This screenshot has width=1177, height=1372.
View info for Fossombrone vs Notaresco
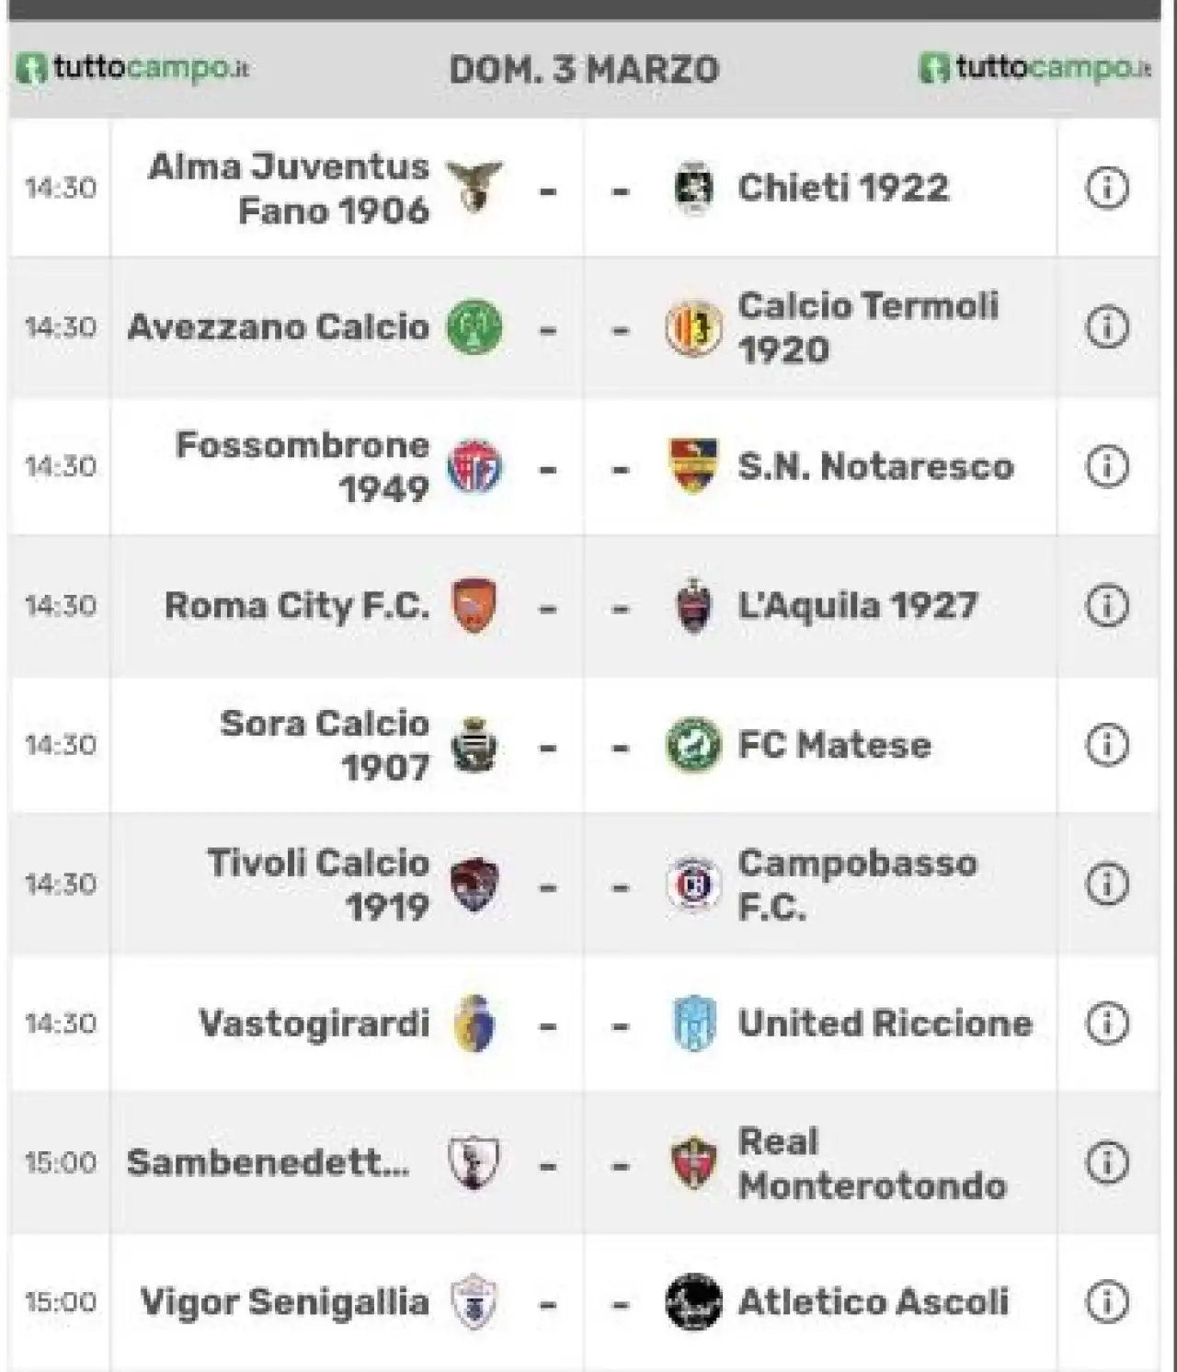point(1107,467)
